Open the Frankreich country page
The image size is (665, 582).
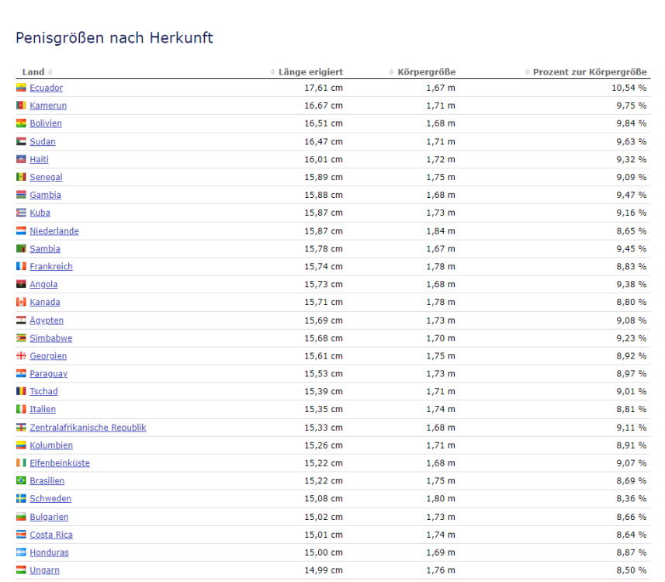51,266
